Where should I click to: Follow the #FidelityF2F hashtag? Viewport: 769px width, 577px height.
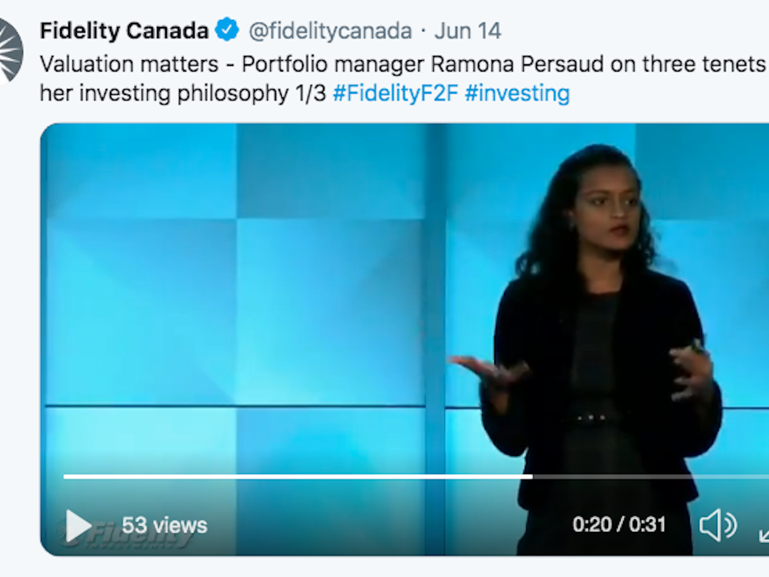tap(395, 93)
